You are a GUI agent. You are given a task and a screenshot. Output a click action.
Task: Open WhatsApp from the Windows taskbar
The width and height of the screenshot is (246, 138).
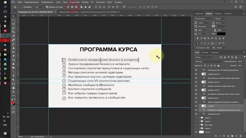5,64
